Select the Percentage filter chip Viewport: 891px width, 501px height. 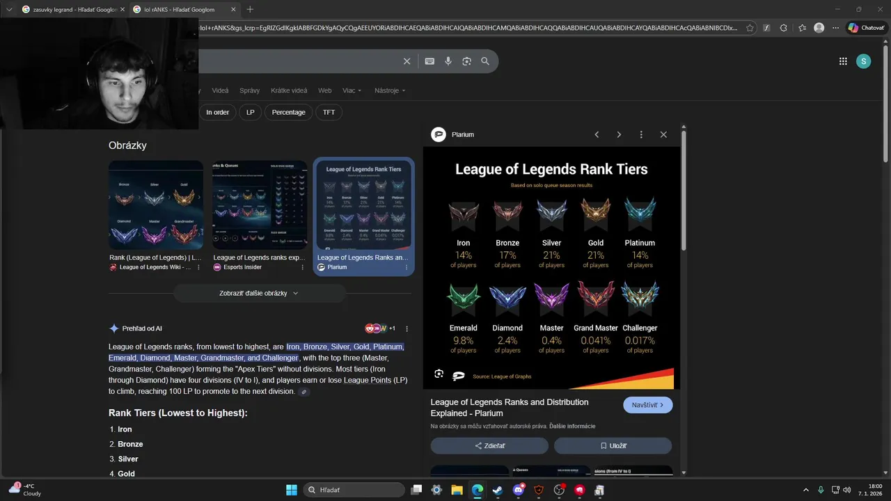pyautogui.click(x=288, y=112)
